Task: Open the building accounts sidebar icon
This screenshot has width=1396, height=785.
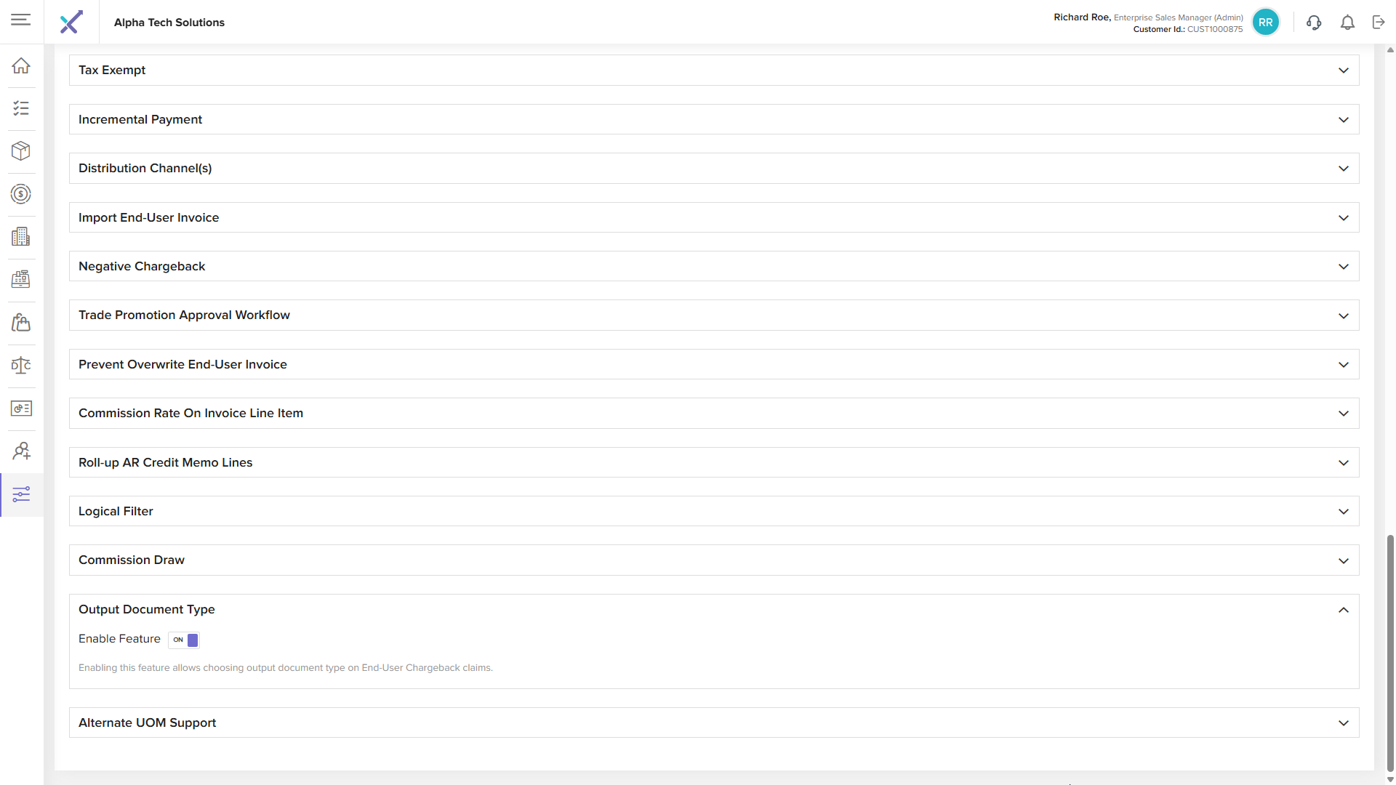Action: click(21, 236)
